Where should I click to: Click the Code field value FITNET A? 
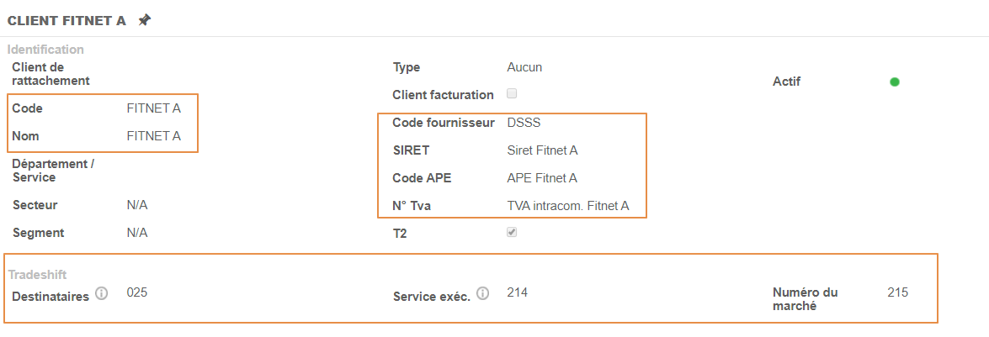coord(153,108)
